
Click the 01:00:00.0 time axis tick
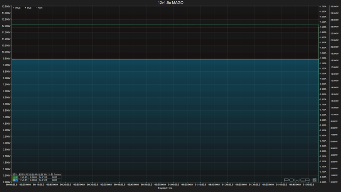[174, 185]
